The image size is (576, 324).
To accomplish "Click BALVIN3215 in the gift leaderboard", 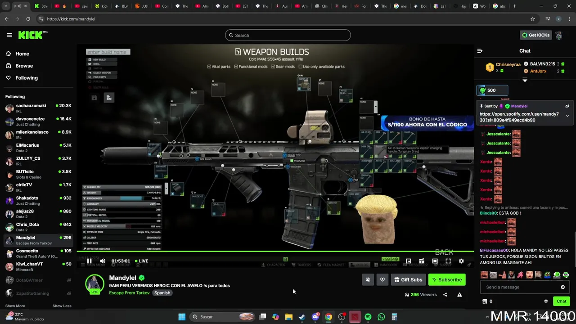I will pyautogui.click(x=542, y=64).
